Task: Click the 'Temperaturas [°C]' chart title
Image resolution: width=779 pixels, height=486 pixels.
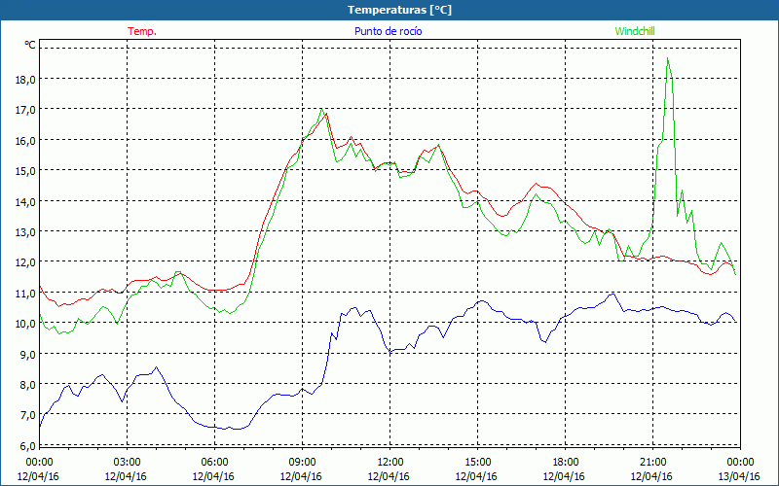Action: tap(399, 10)
